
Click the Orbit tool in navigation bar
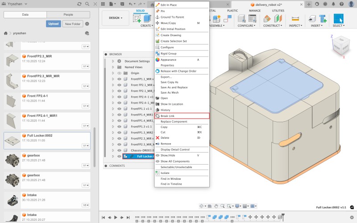(x=202, y=206)
